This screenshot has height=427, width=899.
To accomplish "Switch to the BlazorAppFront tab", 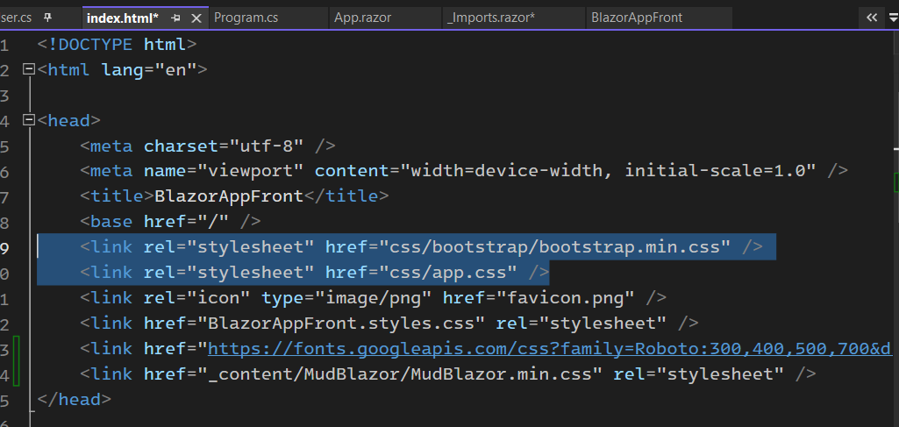I will 637,18.
